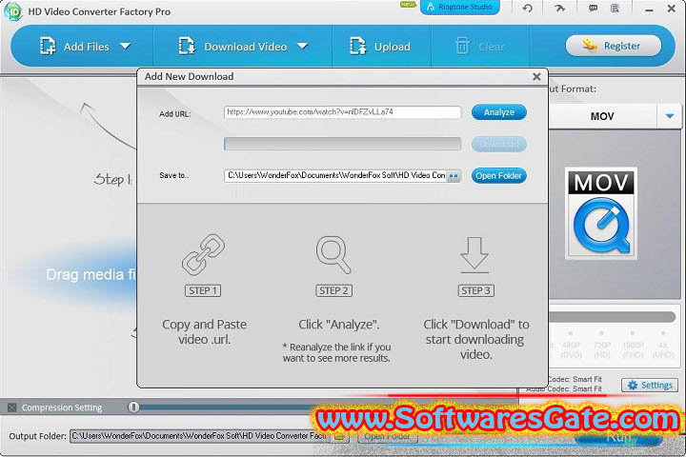Click the Save to path field

point(335,175)
